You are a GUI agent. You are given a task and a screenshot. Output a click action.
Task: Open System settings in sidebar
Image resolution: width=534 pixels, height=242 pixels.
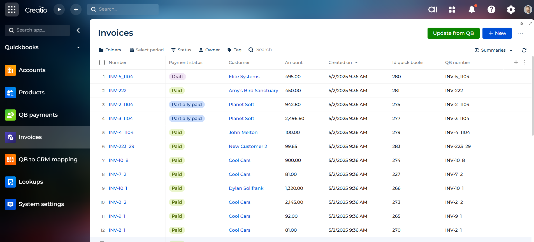pos(41,204)
